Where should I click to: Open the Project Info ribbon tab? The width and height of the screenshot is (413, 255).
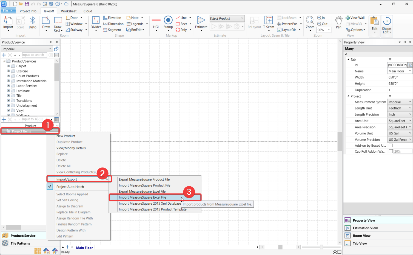click(28, 11)
